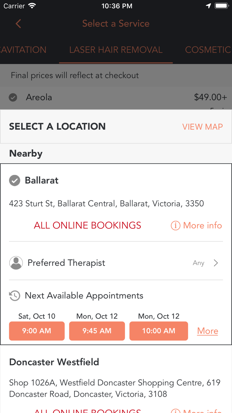Tap the battery icon

tap(221, 6)
